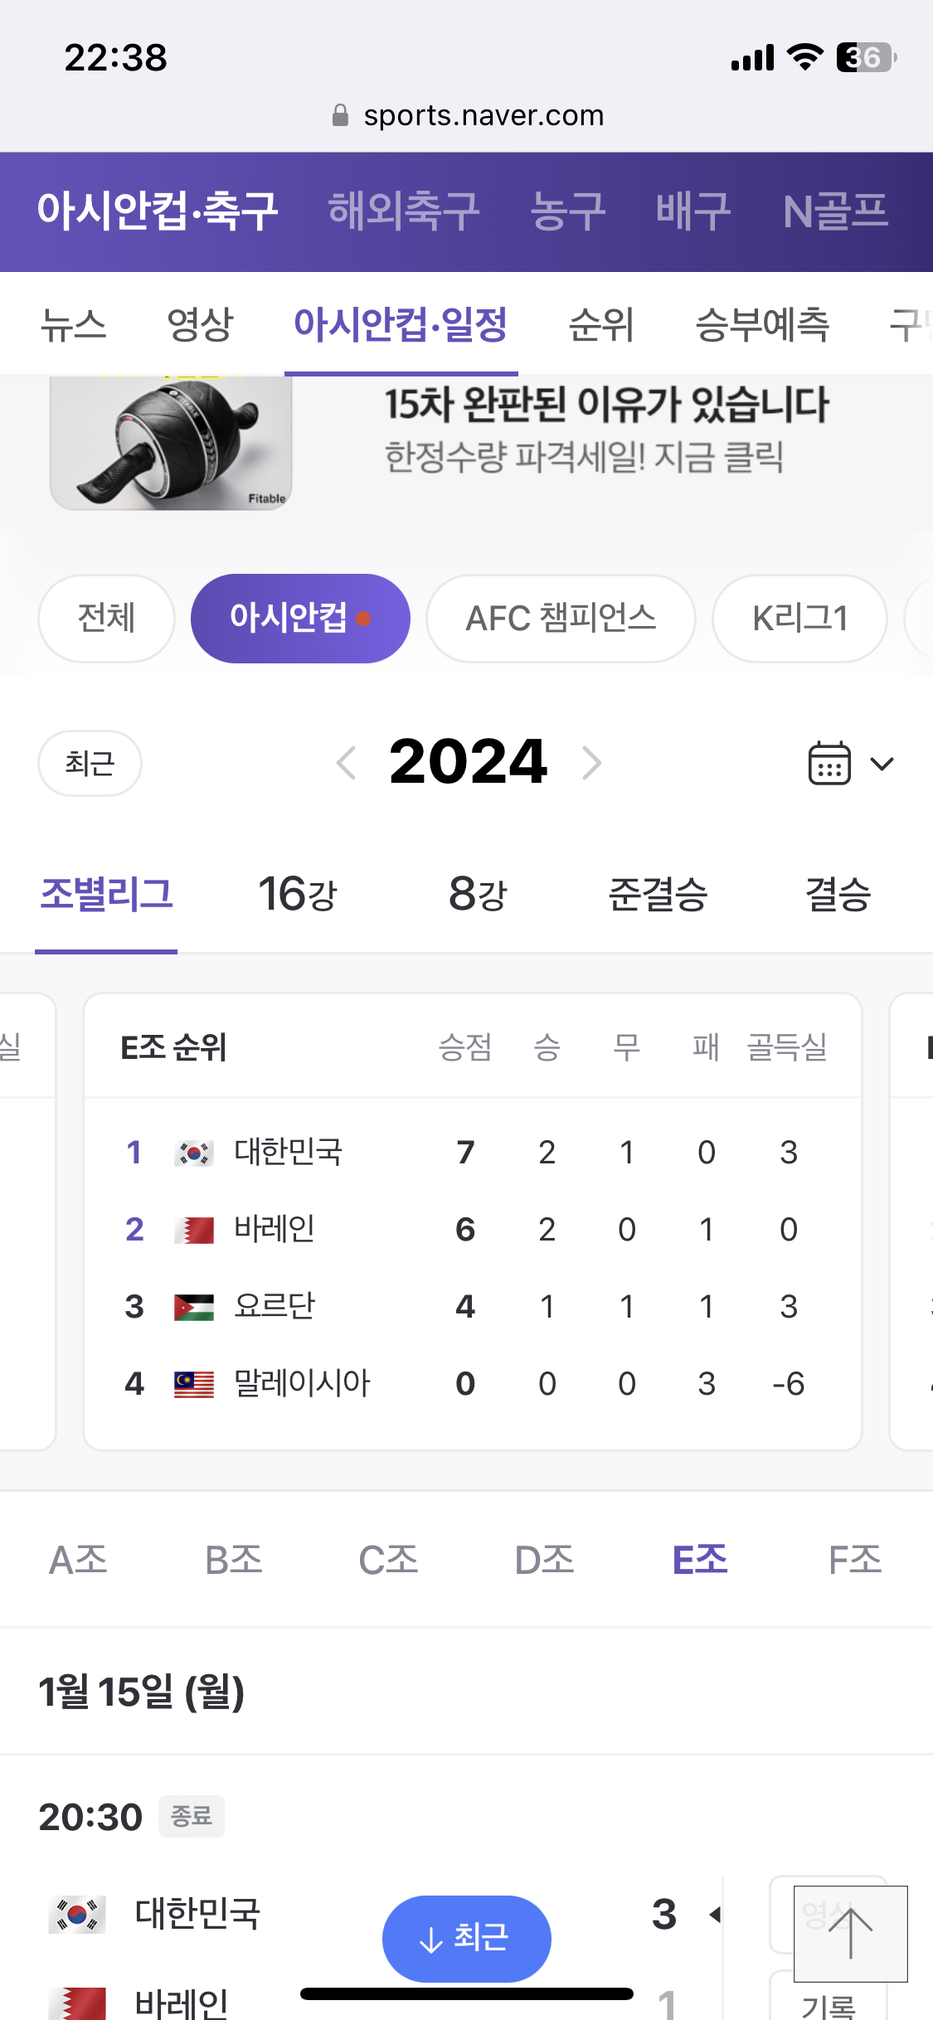Image resolution: width=933 pixels, height=2020 pixels.
Task: Tap the Jordan flag in standings
Action: coord(194,1307)
